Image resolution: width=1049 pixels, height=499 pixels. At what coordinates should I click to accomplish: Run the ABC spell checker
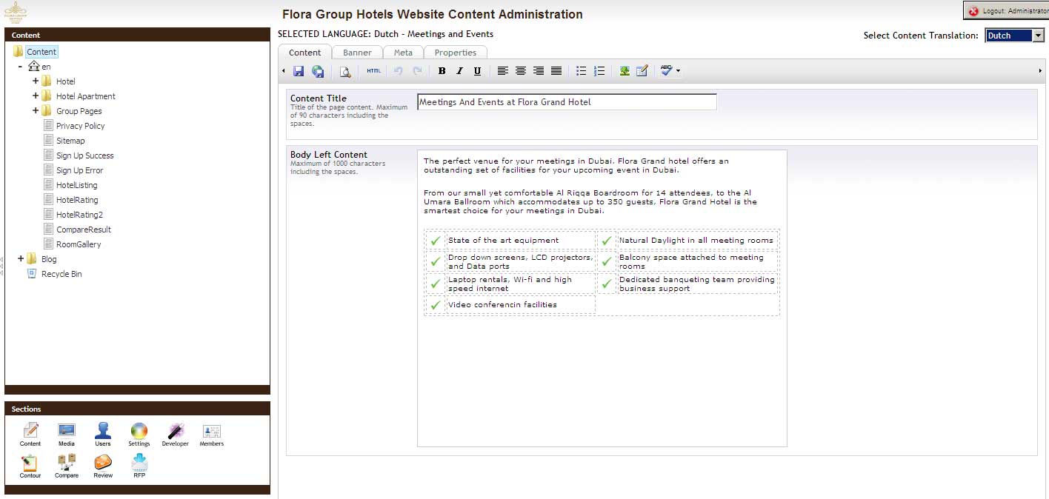click(x=667, y=71)
